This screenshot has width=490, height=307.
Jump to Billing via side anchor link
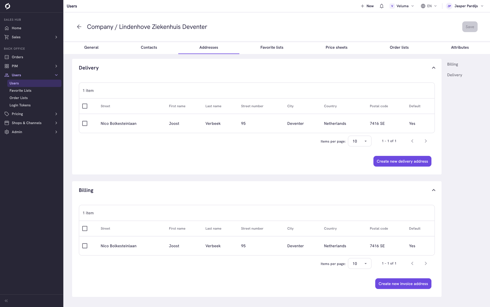(x=453, y=64)
